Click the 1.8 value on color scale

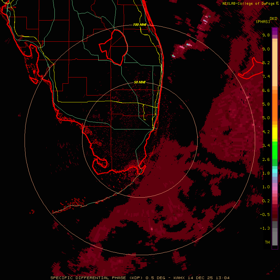coord(266,173)
